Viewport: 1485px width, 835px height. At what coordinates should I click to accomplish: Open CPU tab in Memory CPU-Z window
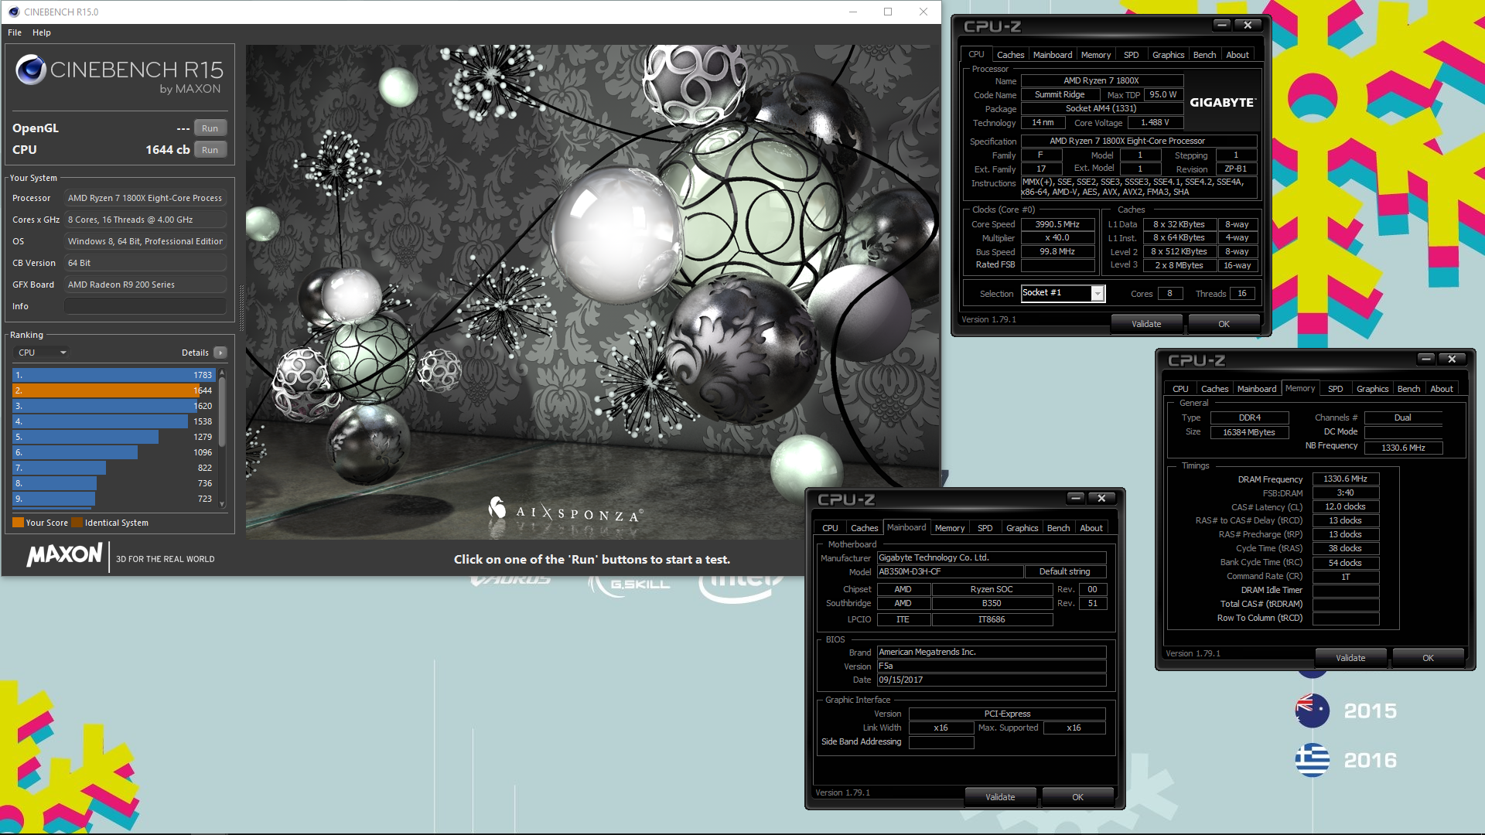tap(1180, 389)
